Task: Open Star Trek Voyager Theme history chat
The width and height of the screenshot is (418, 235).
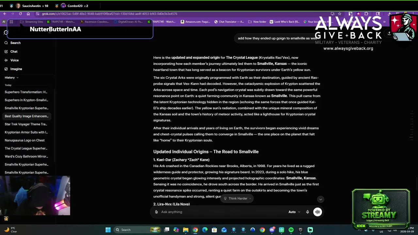Action: [x=26, y=124]
